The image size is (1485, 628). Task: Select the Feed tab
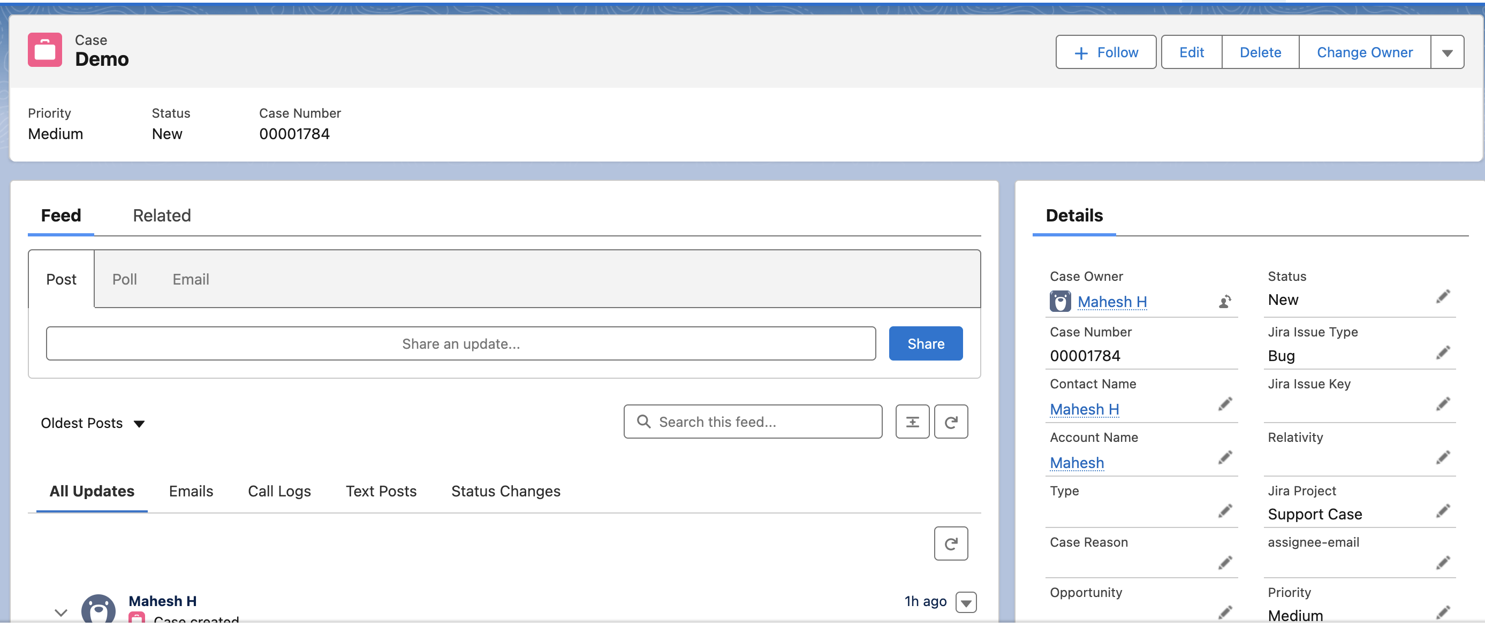click(60, 216)
